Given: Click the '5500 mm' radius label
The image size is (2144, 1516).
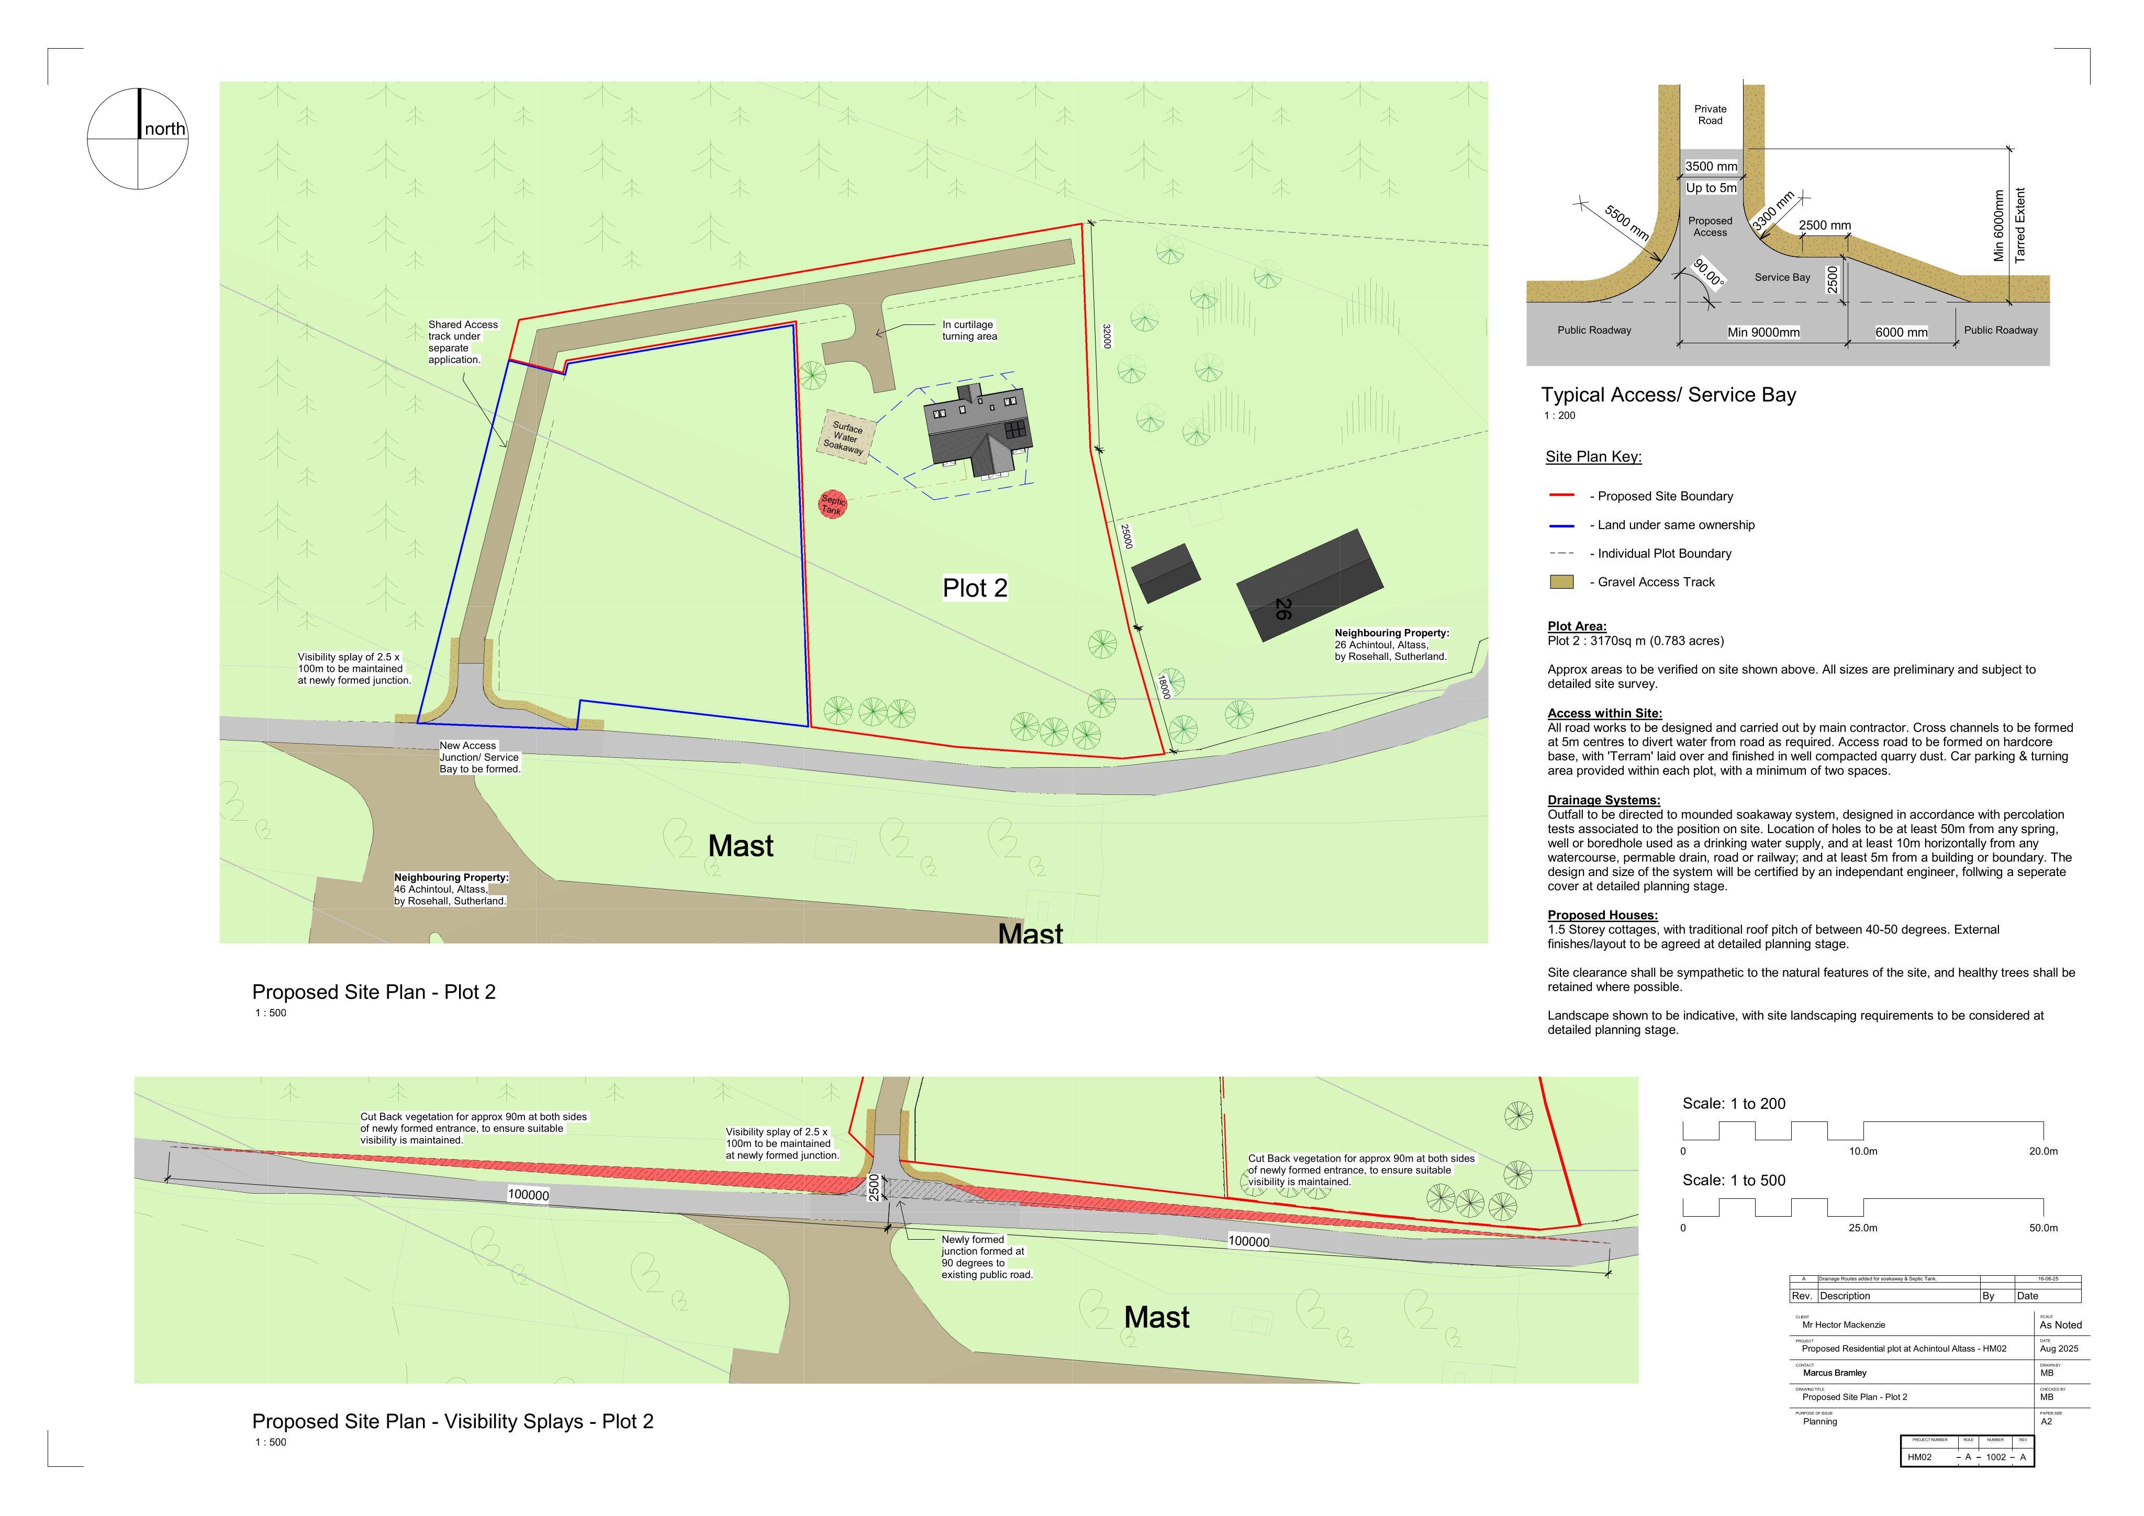Looking at the screenshot, I should pos(1627,223).
